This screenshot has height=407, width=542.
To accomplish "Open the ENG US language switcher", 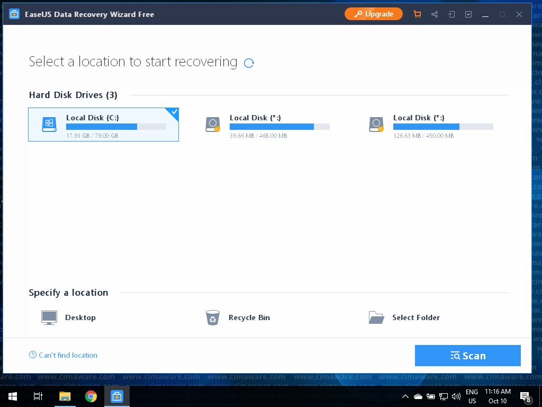I will (472, 396).
